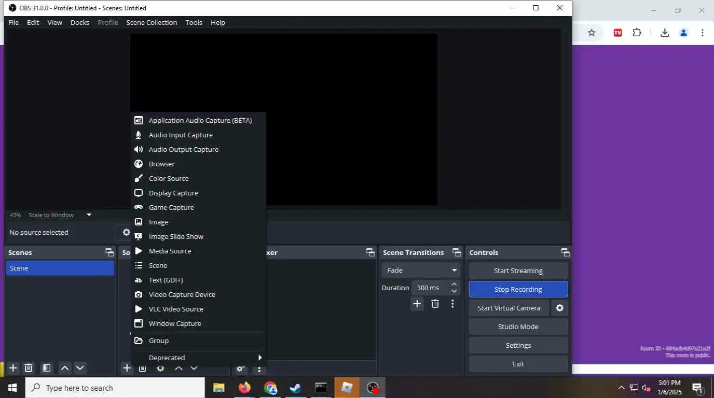Open the Docks menu
Viewport: 714px width, 398px height.
click(80, 22)
